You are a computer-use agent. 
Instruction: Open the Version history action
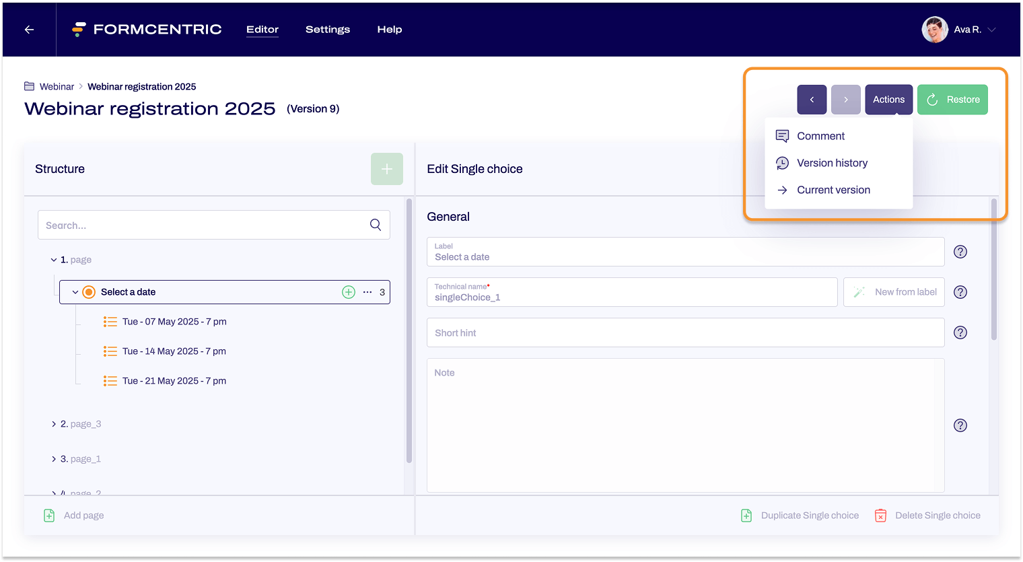[x=832, y=163]
